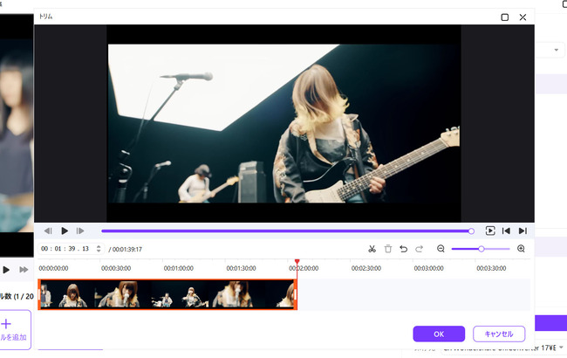Jump to the clip start marker
The width and height of the screenshot is (567, 358).
pyautogui.click(x=506, y=231)
